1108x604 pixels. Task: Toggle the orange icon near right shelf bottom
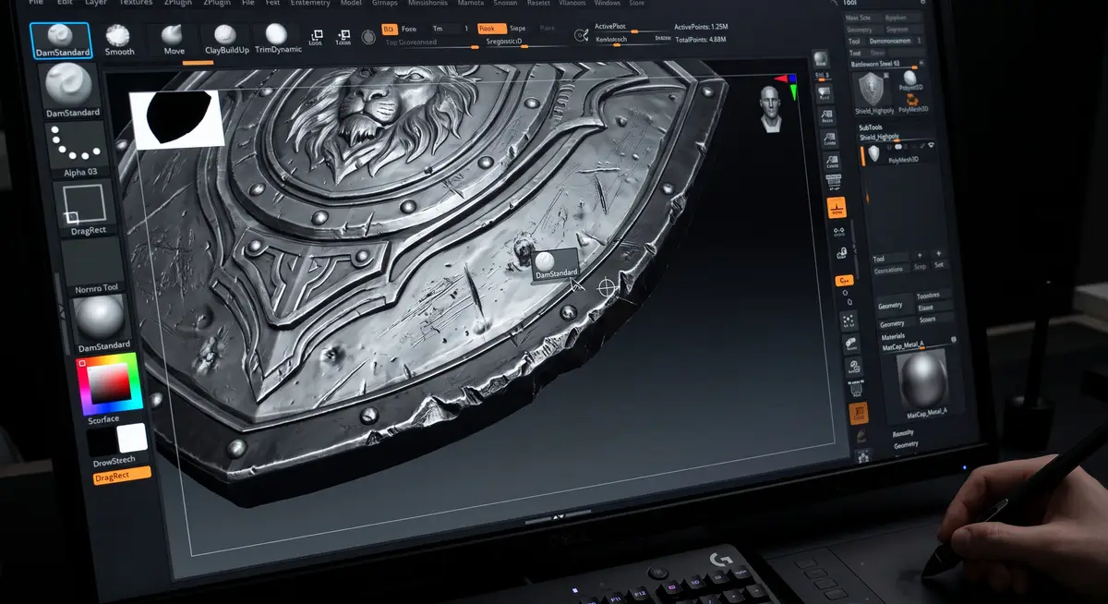click(858, 413)
